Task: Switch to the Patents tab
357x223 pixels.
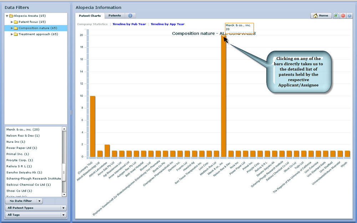Action: (x=115, y=16)
